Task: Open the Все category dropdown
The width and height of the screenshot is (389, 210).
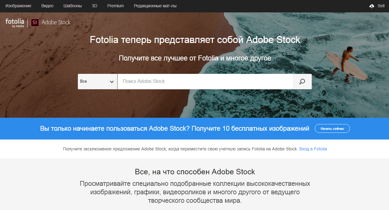Action: click(98, 81)
